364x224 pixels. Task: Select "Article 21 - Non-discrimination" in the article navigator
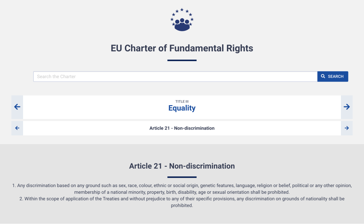point(182,128)
